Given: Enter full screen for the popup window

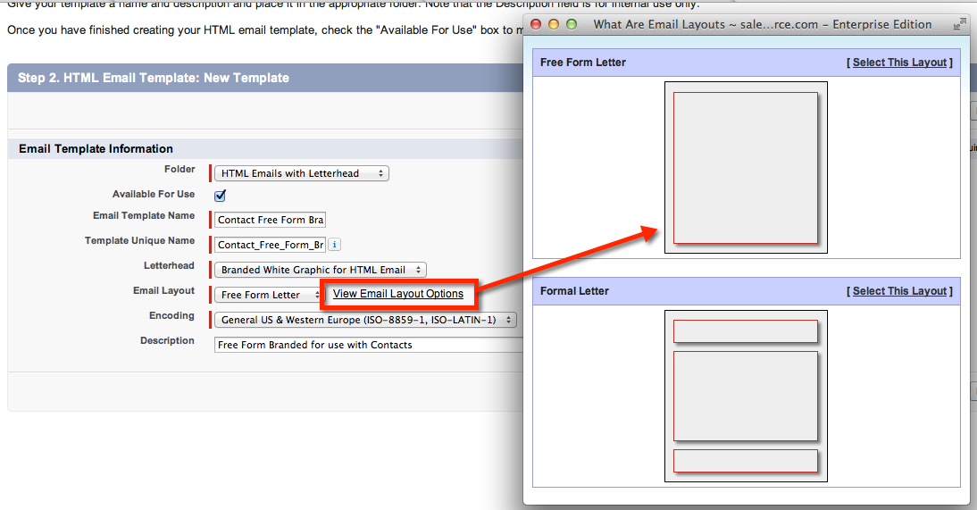Looking at the screenshot, I should click(959, 24).
